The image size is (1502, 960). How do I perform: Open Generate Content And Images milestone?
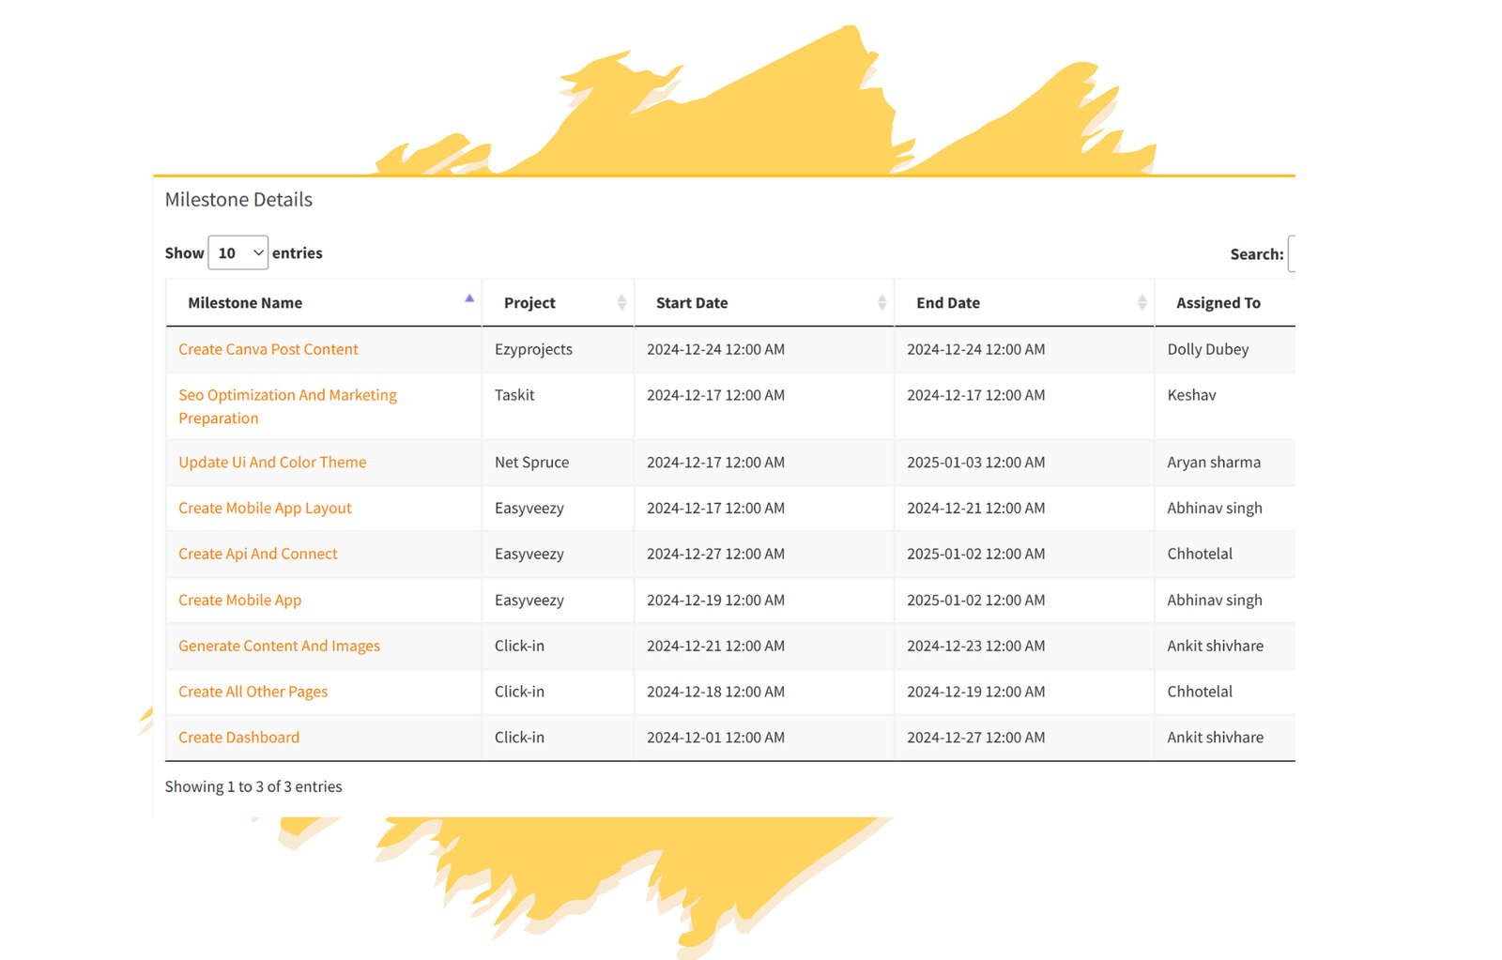[279, 647]
